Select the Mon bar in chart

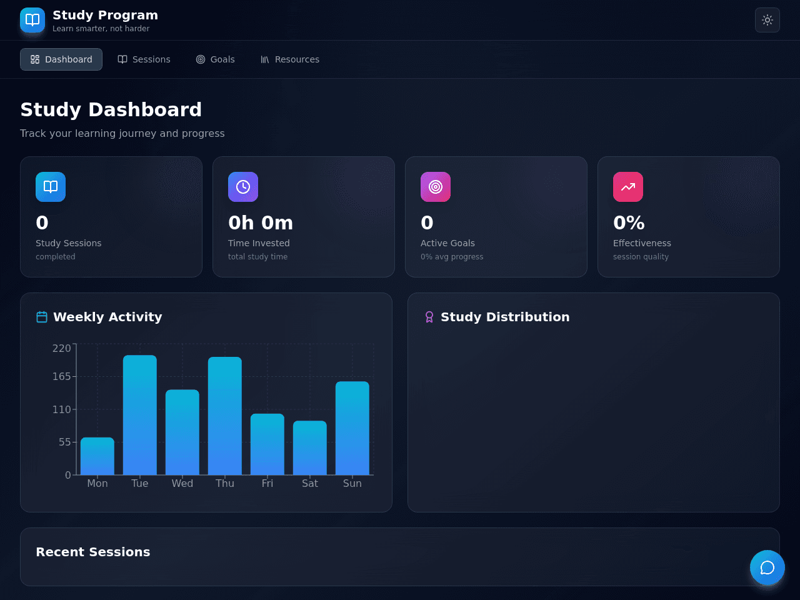(x=97, y=456)
